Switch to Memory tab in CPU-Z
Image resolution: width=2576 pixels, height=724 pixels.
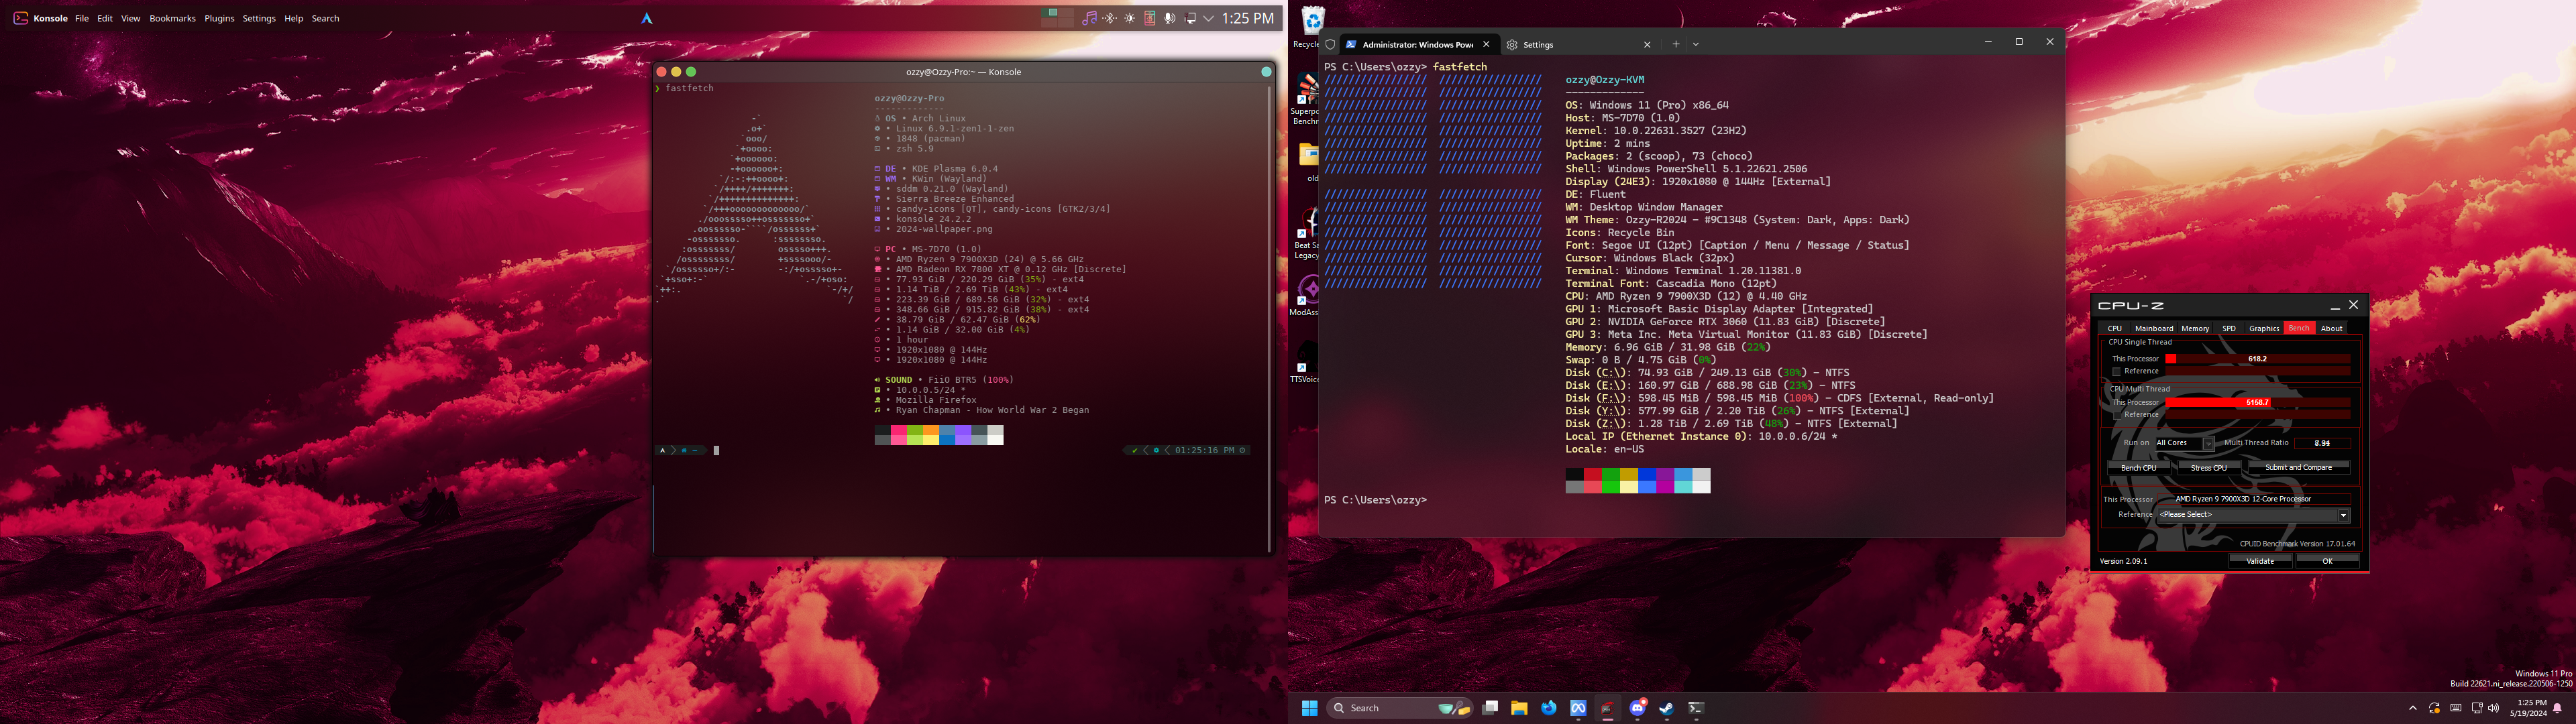pyautogui.click(x=2195, y=328)
